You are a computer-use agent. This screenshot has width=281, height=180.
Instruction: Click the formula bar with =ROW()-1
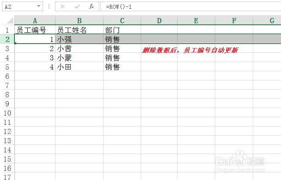pos(191,7)
